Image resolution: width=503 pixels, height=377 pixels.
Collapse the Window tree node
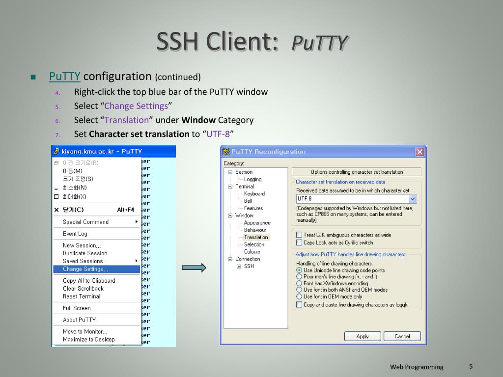point(230,216)
